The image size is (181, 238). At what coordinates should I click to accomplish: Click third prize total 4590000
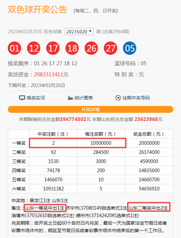[x=149, y=161]
